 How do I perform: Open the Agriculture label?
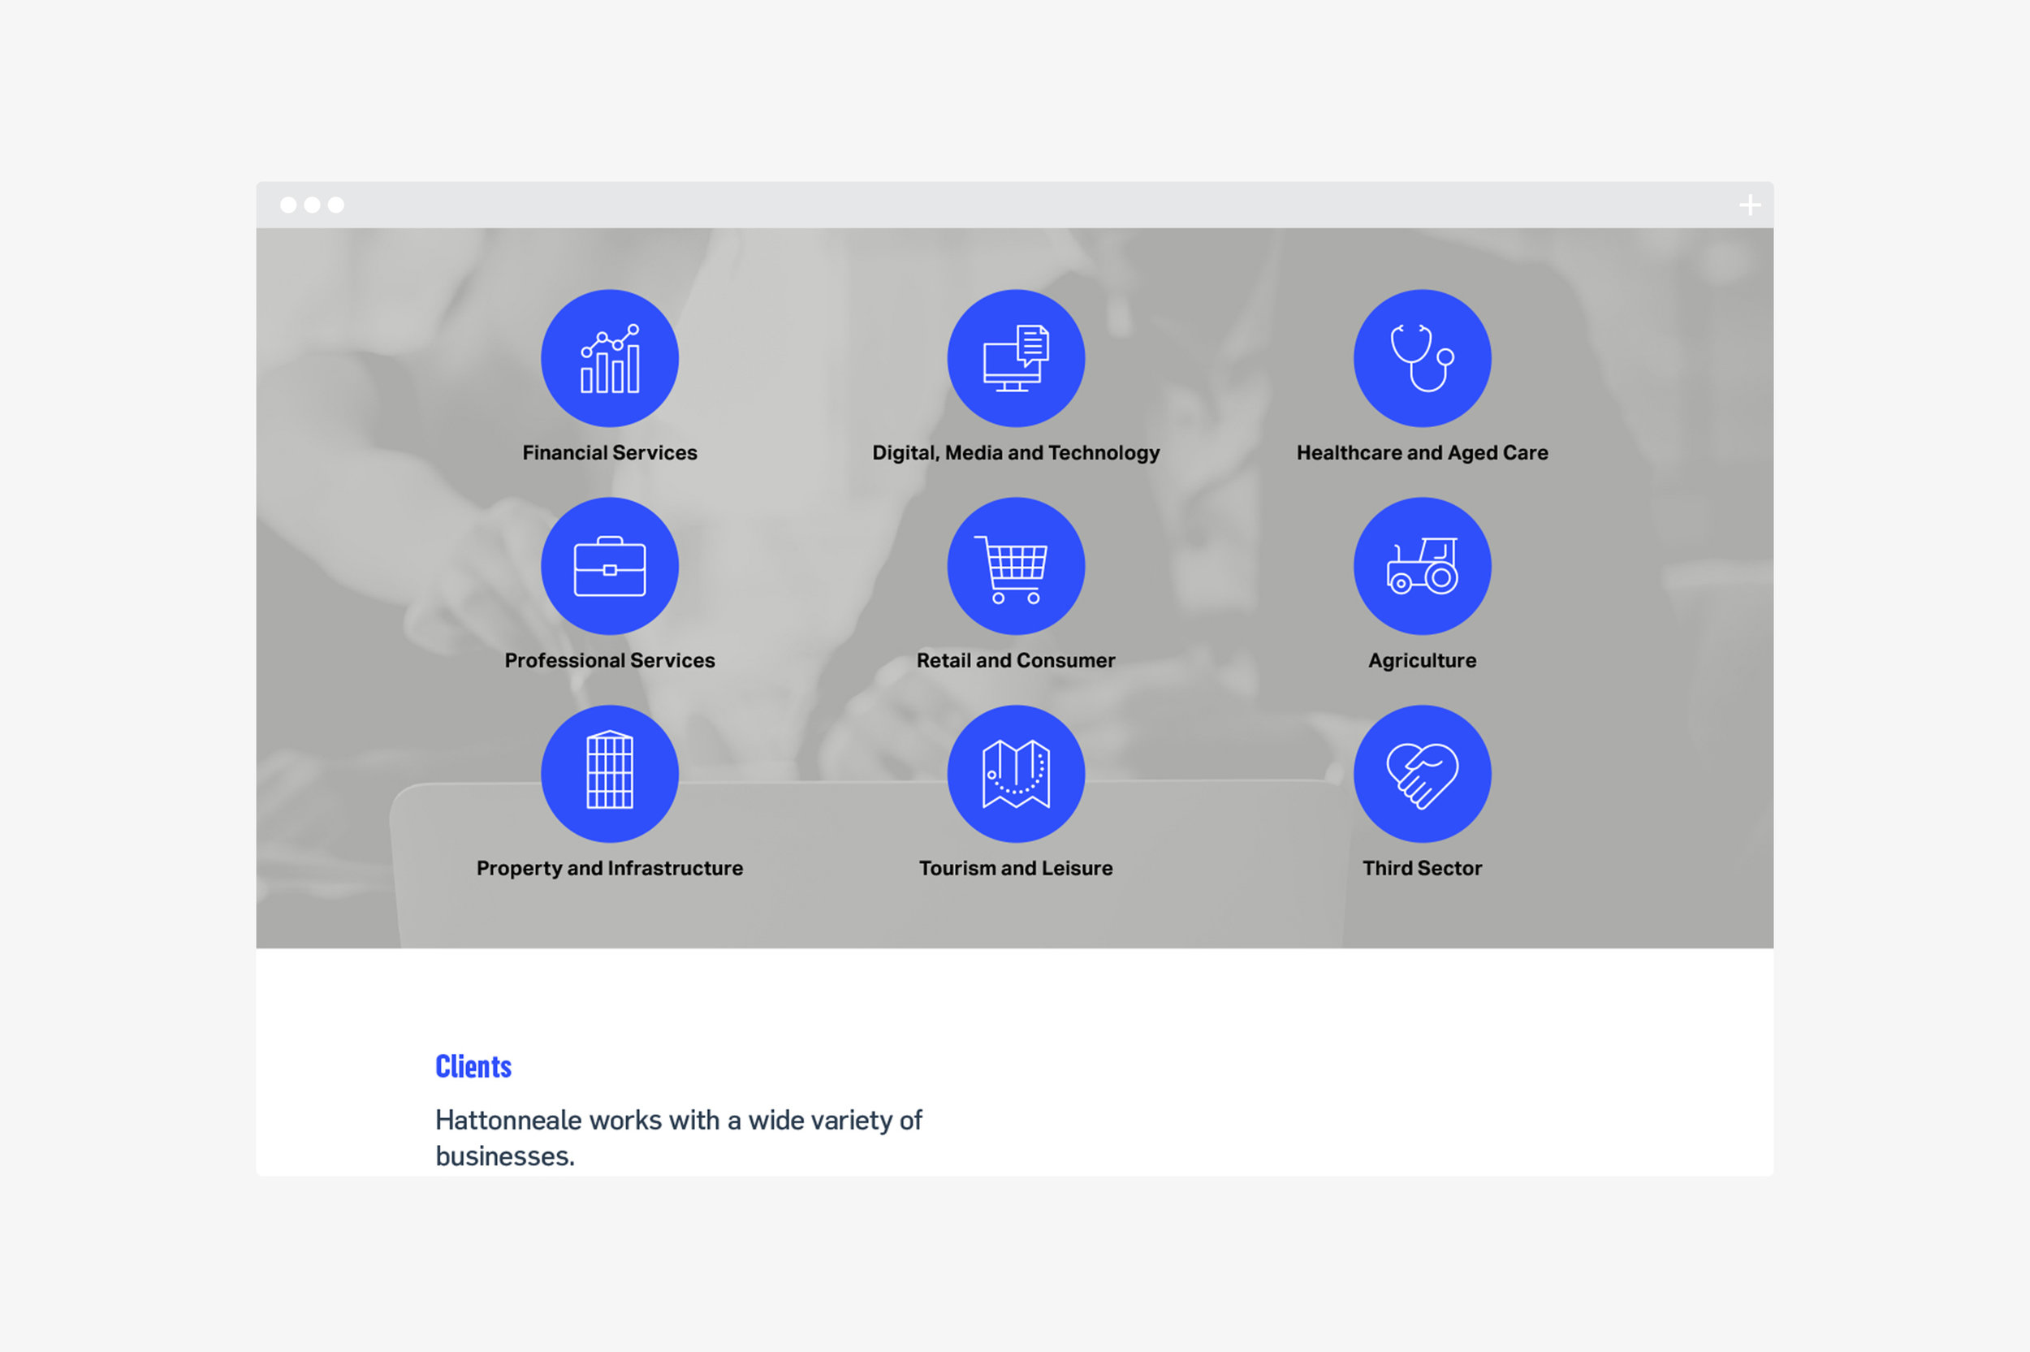click(x=1423, y=661)
